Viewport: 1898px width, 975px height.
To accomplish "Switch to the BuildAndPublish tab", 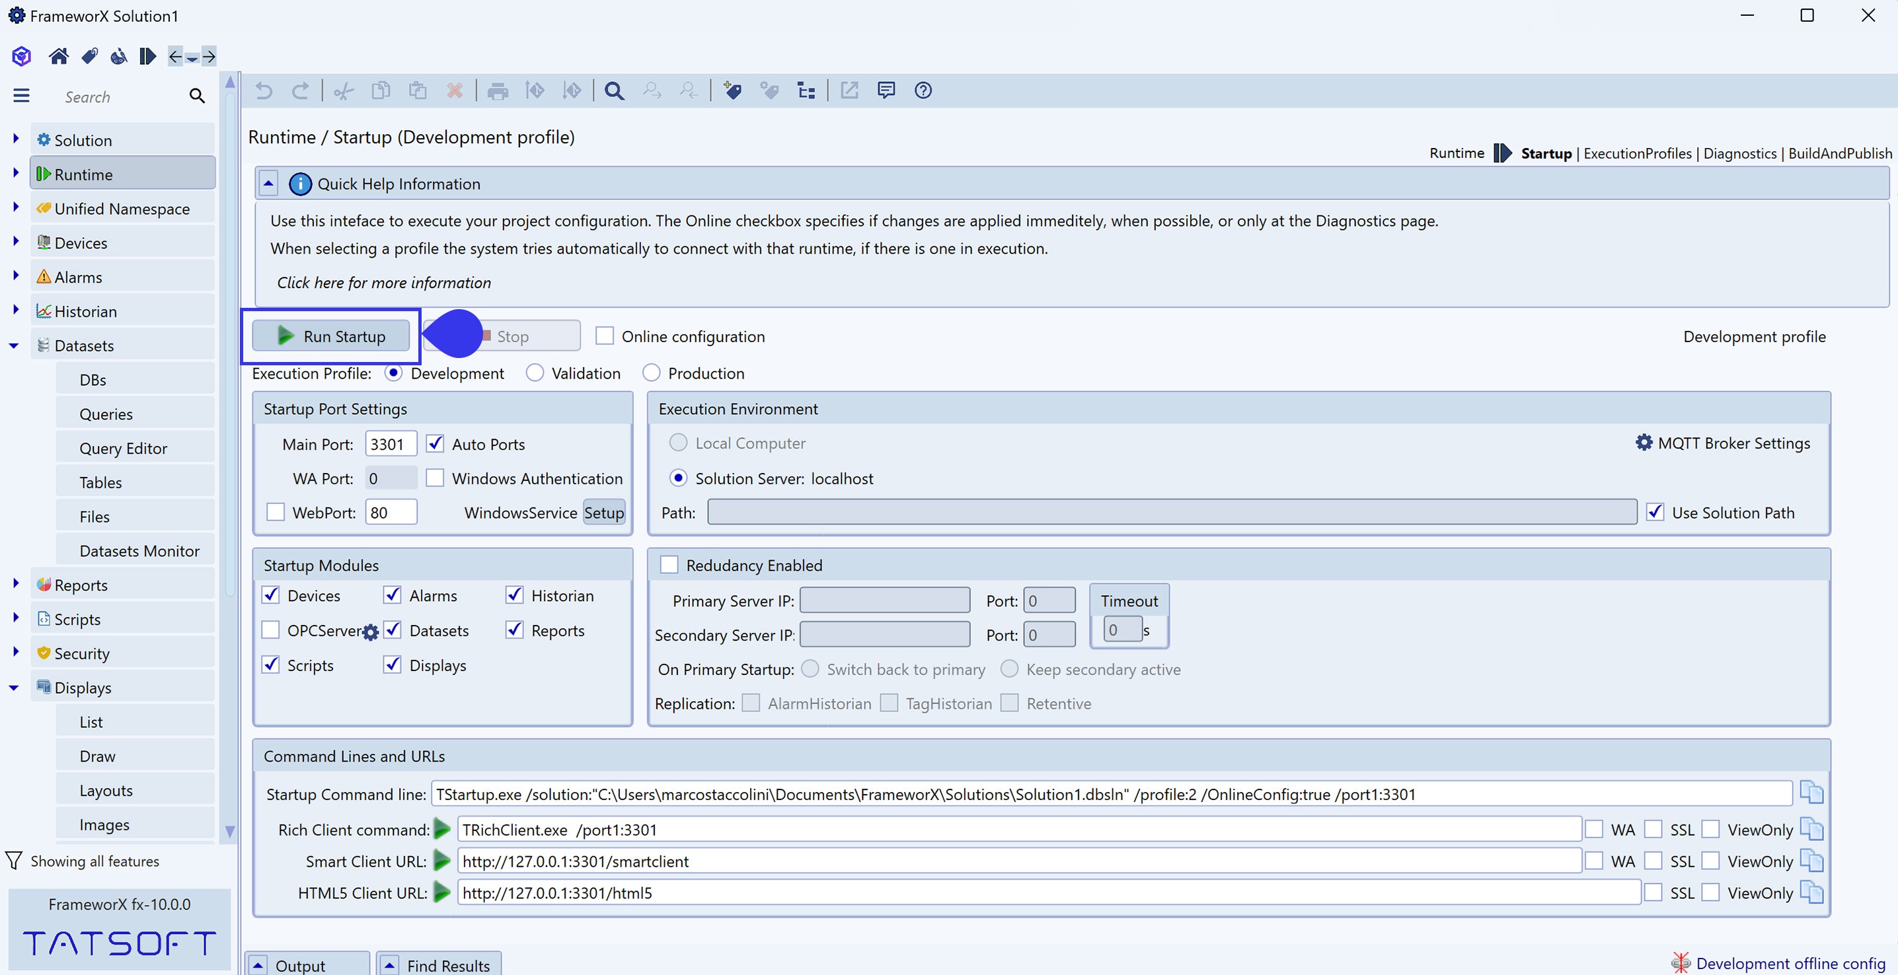I will pos(1840,153).
